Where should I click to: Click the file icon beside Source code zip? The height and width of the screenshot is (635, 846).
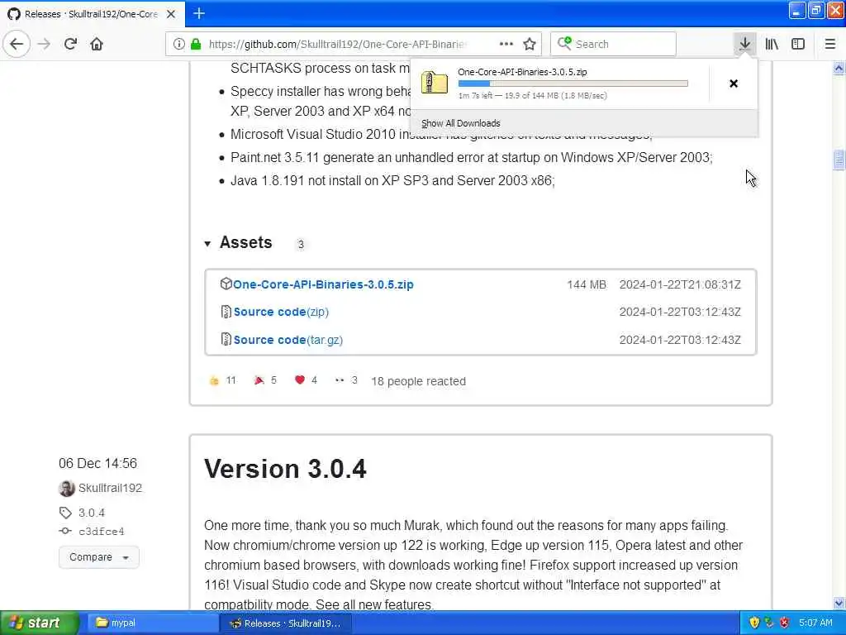click(226, 312)
